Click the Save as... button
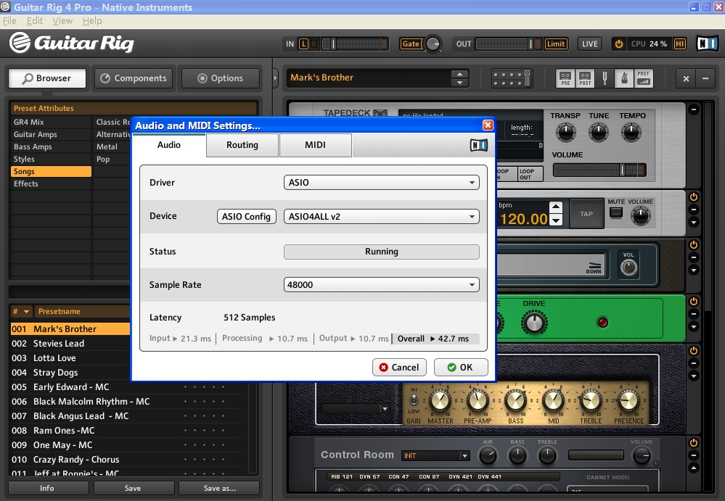The height and width of the screenshot is (501, 725). pos(220,488)
